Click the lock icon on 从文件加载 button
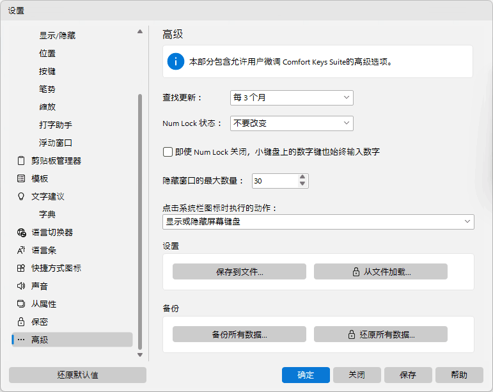This screenshot has height=392, width=493. coord(356,272)
